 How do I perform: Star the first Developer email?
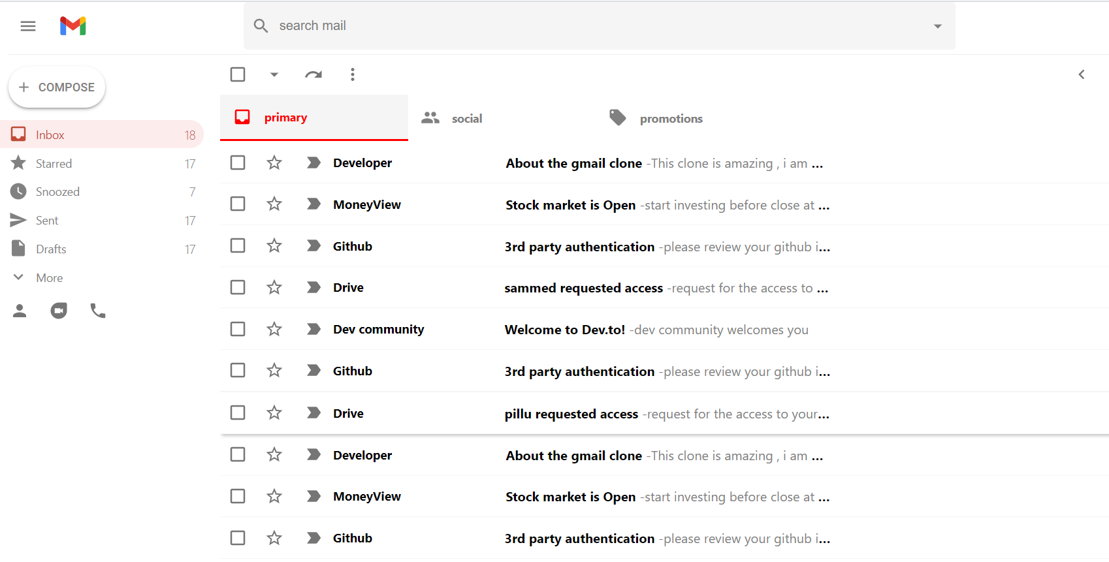274,163
